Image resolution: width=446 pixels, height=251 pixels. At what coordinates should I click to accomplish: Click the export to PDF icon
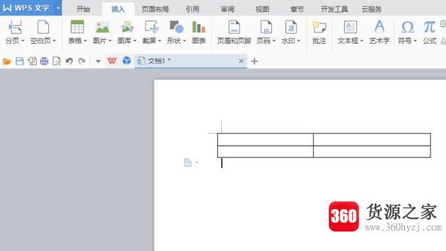32,61
